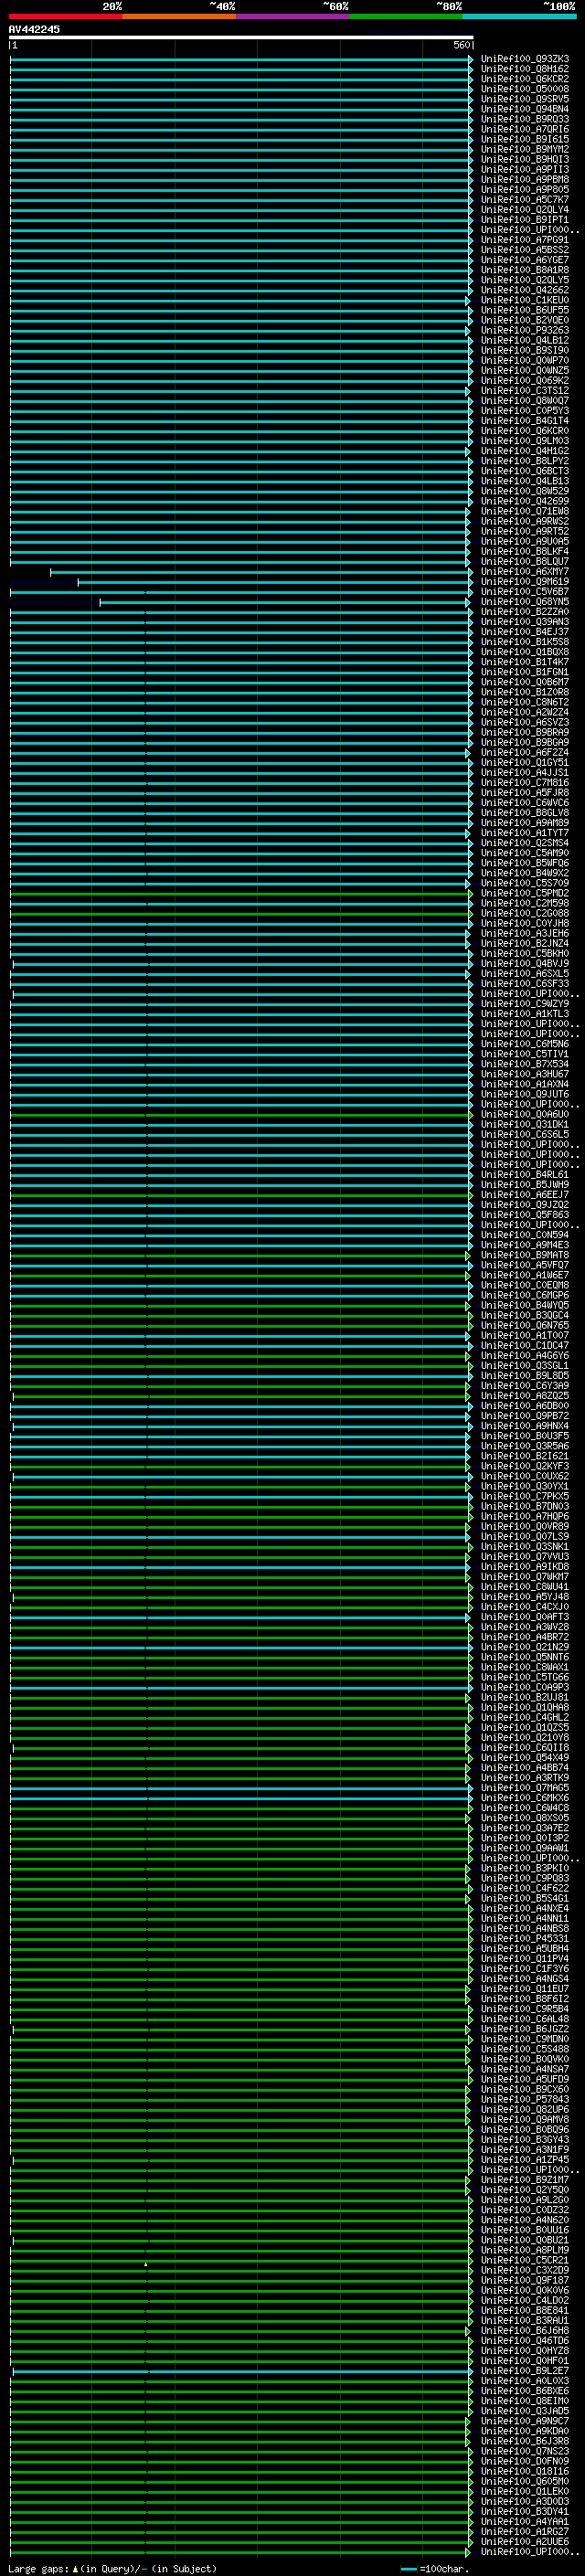Click the UniRef100_A6SVZ3 entry
Image resolution: width=585 pixels, height=2576 pixels.
[525, 723]
